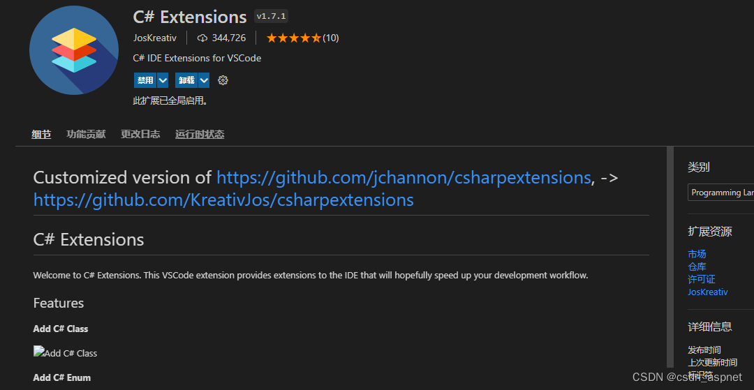The image size is (754, 390).
Task: Expand the 禁用 dropdown arrow
Action: (x=163, y=80)
